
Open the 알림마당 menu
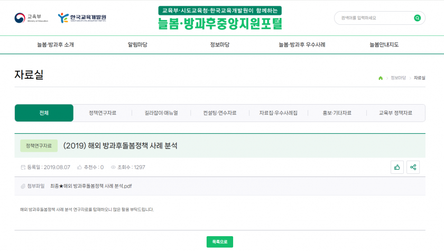pyautogui.click(x=137, y=45)
